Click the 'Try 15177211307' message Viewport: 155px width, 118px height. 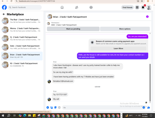click(x=60, y=95)
